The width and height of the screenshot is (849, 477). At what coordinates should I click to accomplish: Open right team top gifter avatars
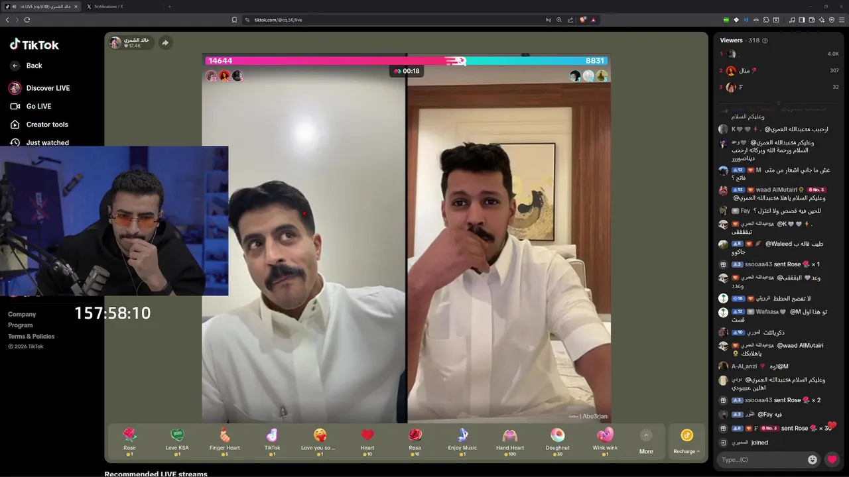coord(588,76)
